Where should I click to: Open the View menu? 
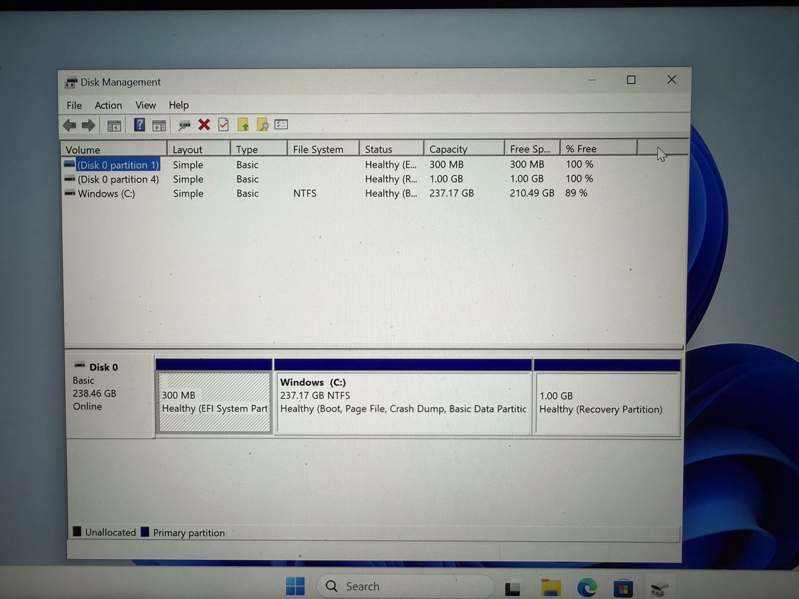tap(145, 105)
